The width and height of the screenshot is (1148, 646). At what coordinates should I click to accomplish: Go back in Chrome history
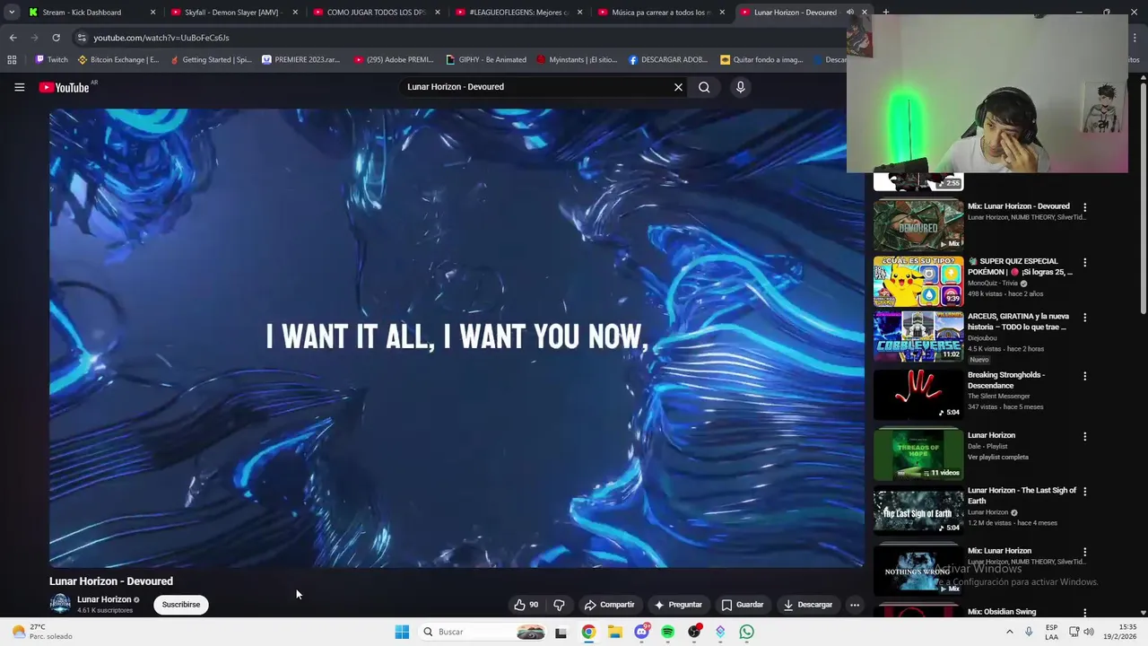13,38
